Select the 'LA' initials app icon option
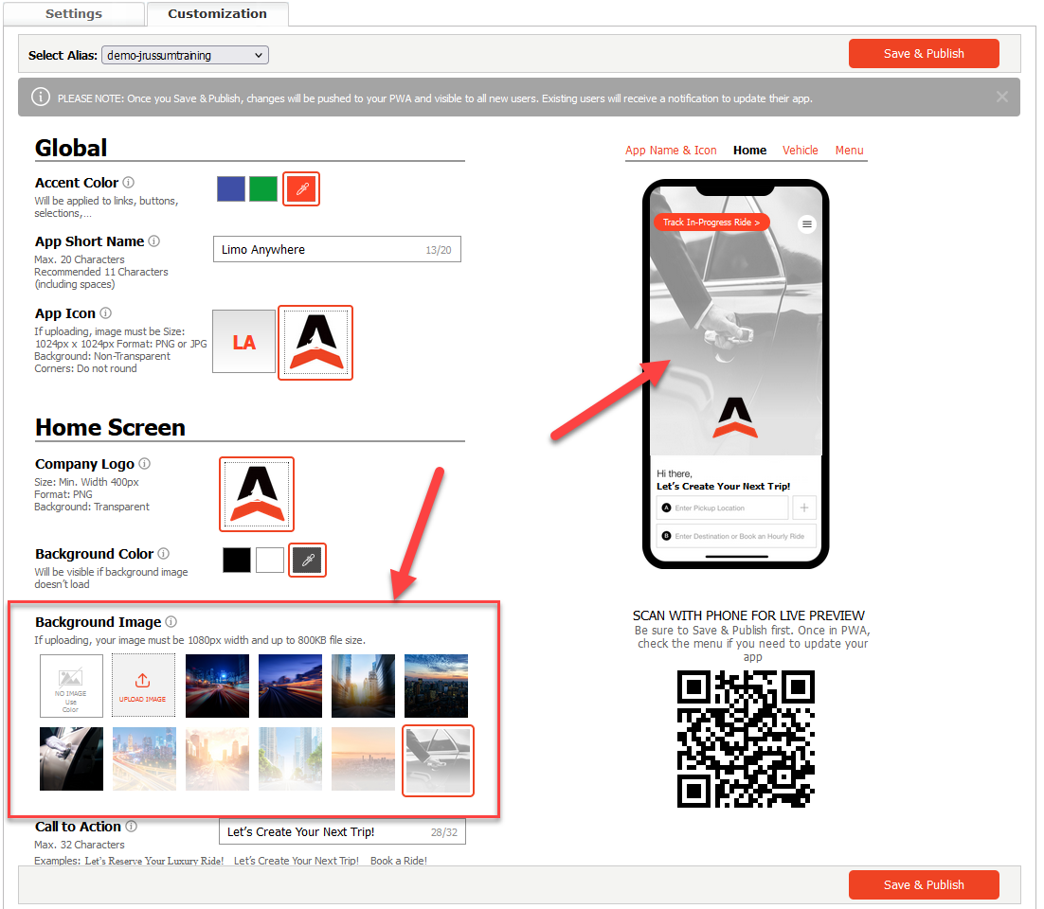This screenshot has width=1044, height=909. pyautogui.click(x=243, y=342)
